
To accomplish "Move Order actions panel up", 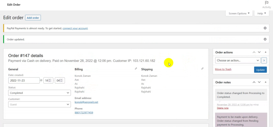I will pyautogui.click(x=254, y=52).
